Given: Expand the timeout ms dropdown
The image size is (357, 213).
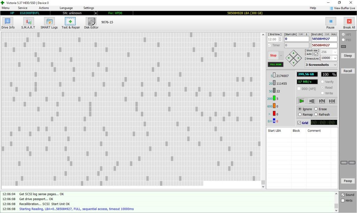Looking at the screenshot, I should [x=335, y=58].
